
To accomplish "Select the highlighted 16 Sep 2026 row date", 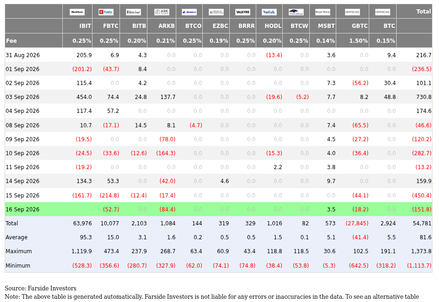I will 22,210.
